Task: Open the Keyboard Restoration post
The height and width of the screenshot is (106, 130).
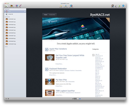Action: pos(58,69)
